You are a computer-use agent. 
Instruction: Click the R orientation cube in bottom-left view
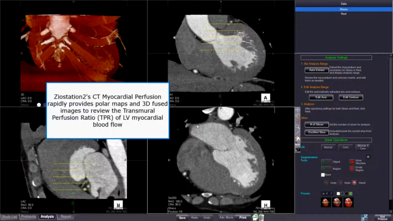[118, 205]
